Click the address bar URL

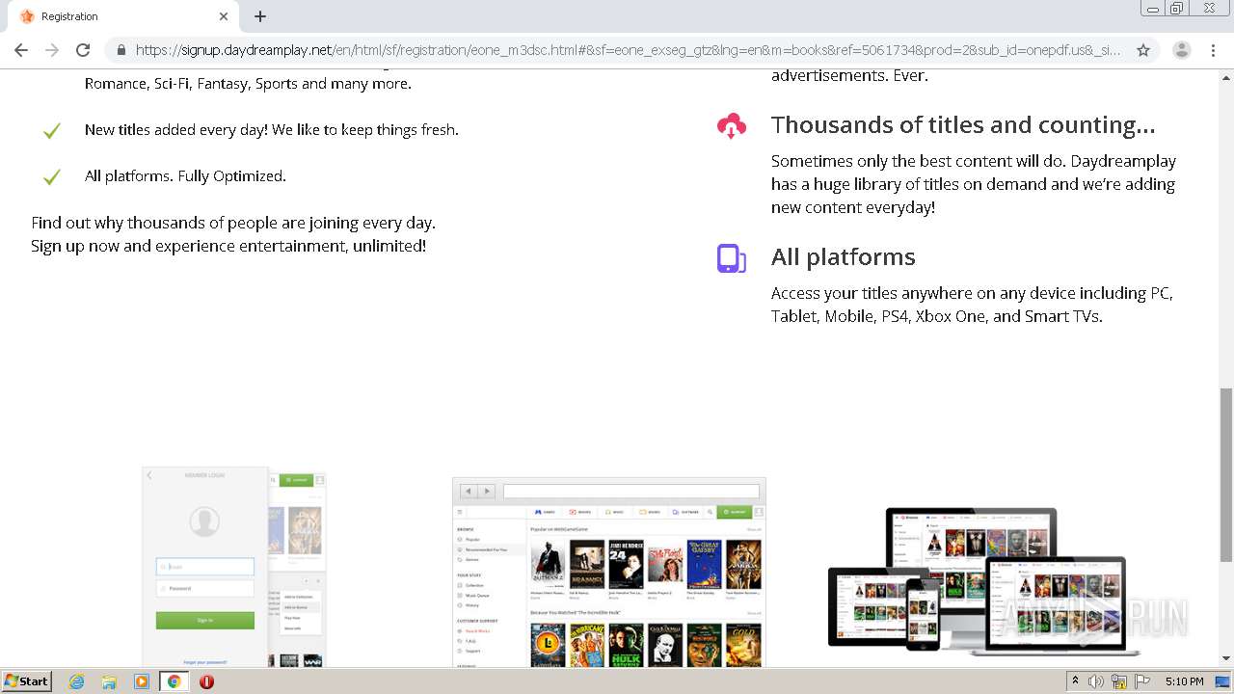(x=628, y=50)
